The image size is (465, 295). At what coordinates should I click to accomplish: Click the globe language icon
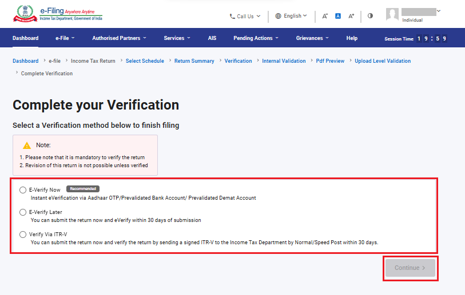tap(278, 16)
